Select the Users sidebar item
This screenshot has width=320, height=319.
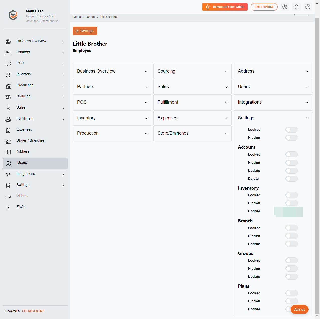coord(35,164)
